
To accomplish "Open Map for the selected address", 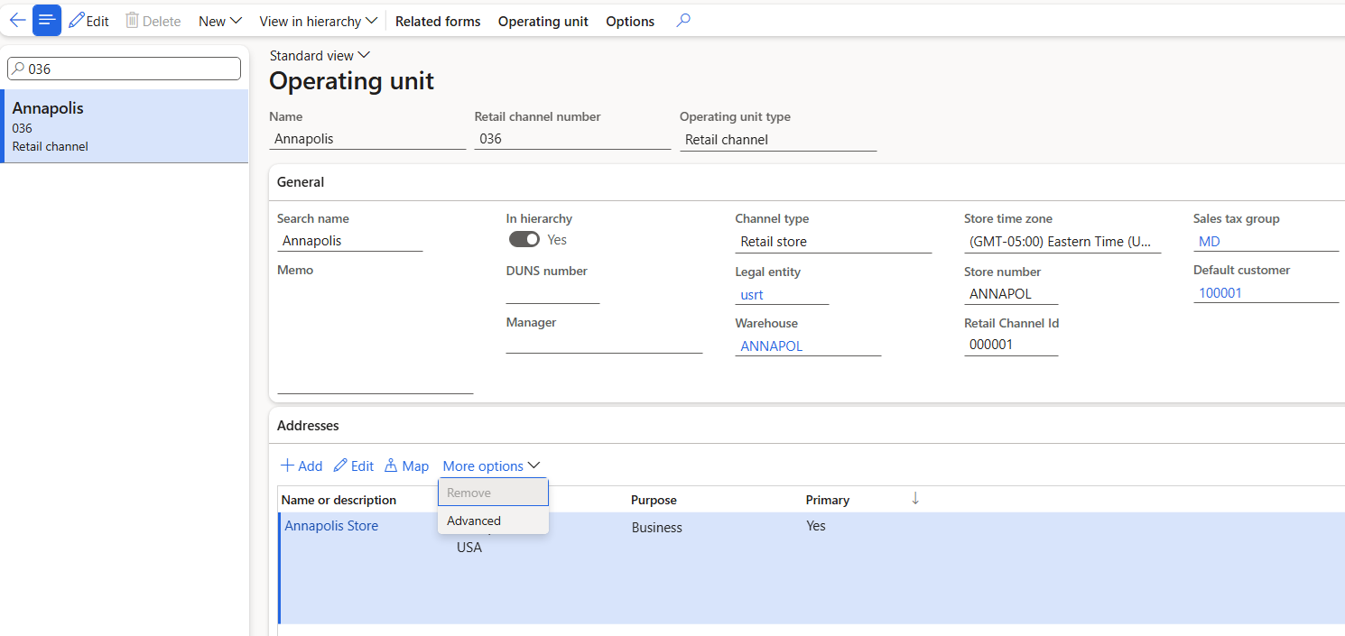I will click(406, 465).
